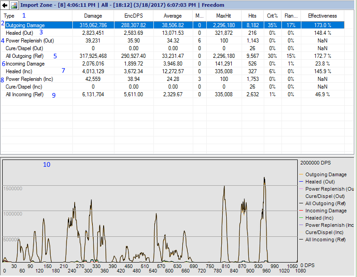Select the Power Replenish (Out) row

30,41
